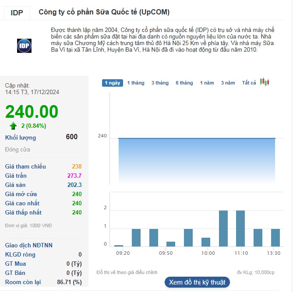View the 3 năm chart period

tap(228, 83)
